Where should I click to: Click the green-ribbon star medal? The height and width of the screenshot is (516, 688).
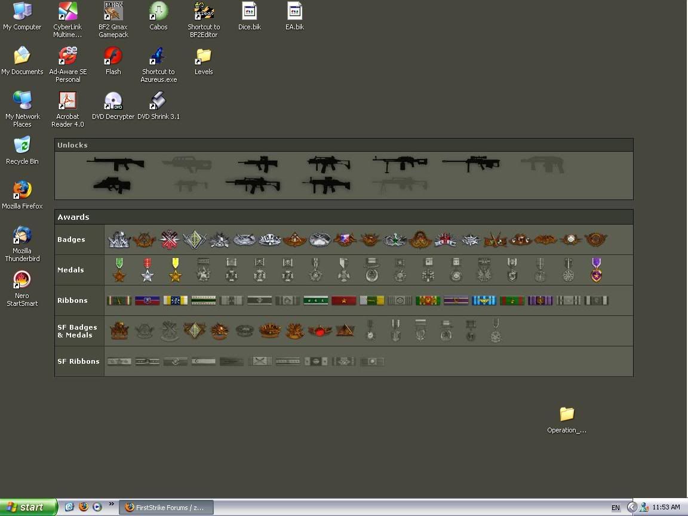coord(119,269)
